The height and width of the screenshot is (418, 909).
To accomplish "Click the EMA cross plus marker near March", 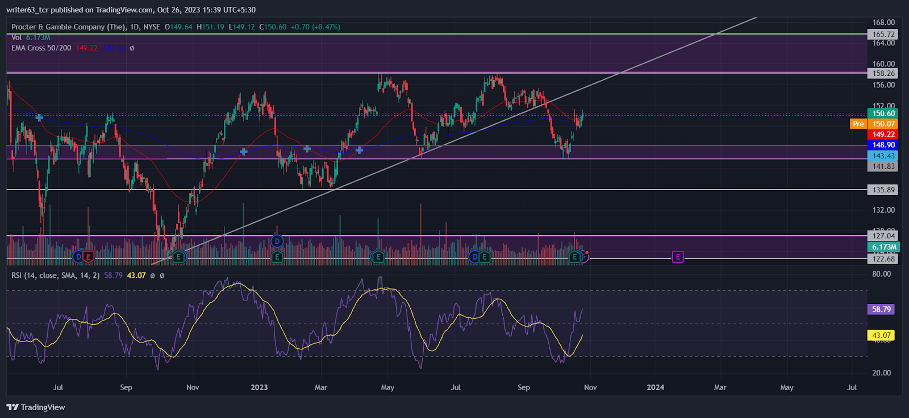I will [307, 149].
